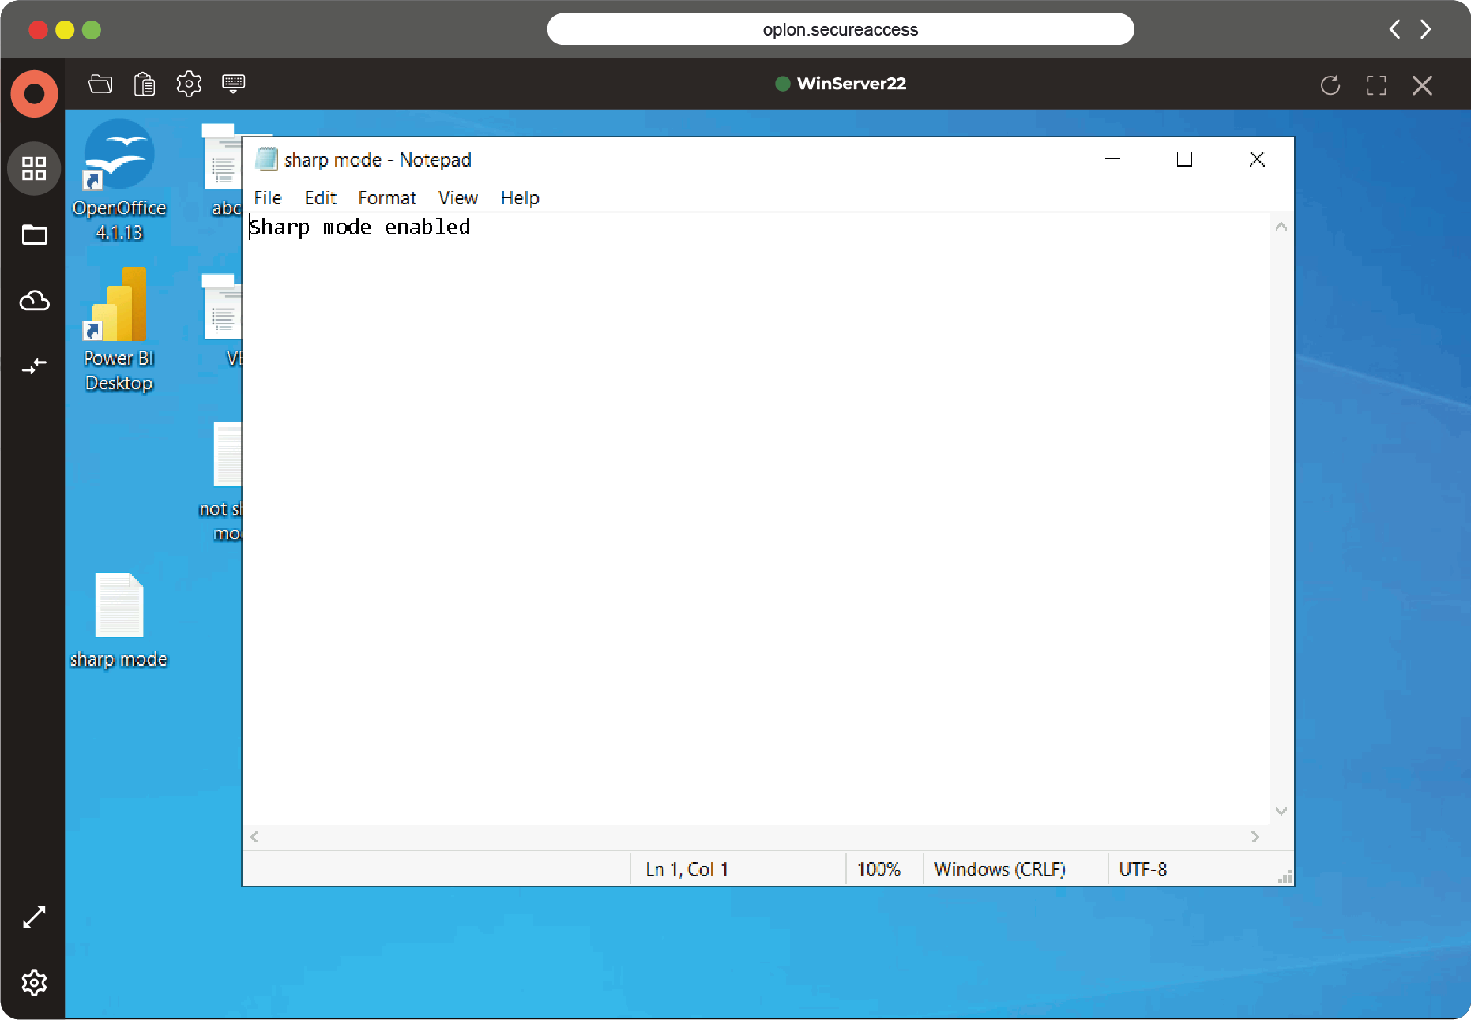Click the macOS yellow minimize button
1471x1020 pixels.
pos(65,30)
